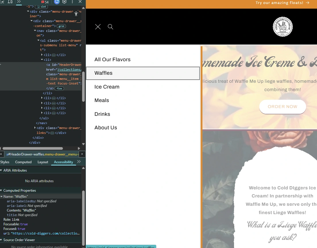Click horizontal scrollbar right arrow in Elements

79,149
